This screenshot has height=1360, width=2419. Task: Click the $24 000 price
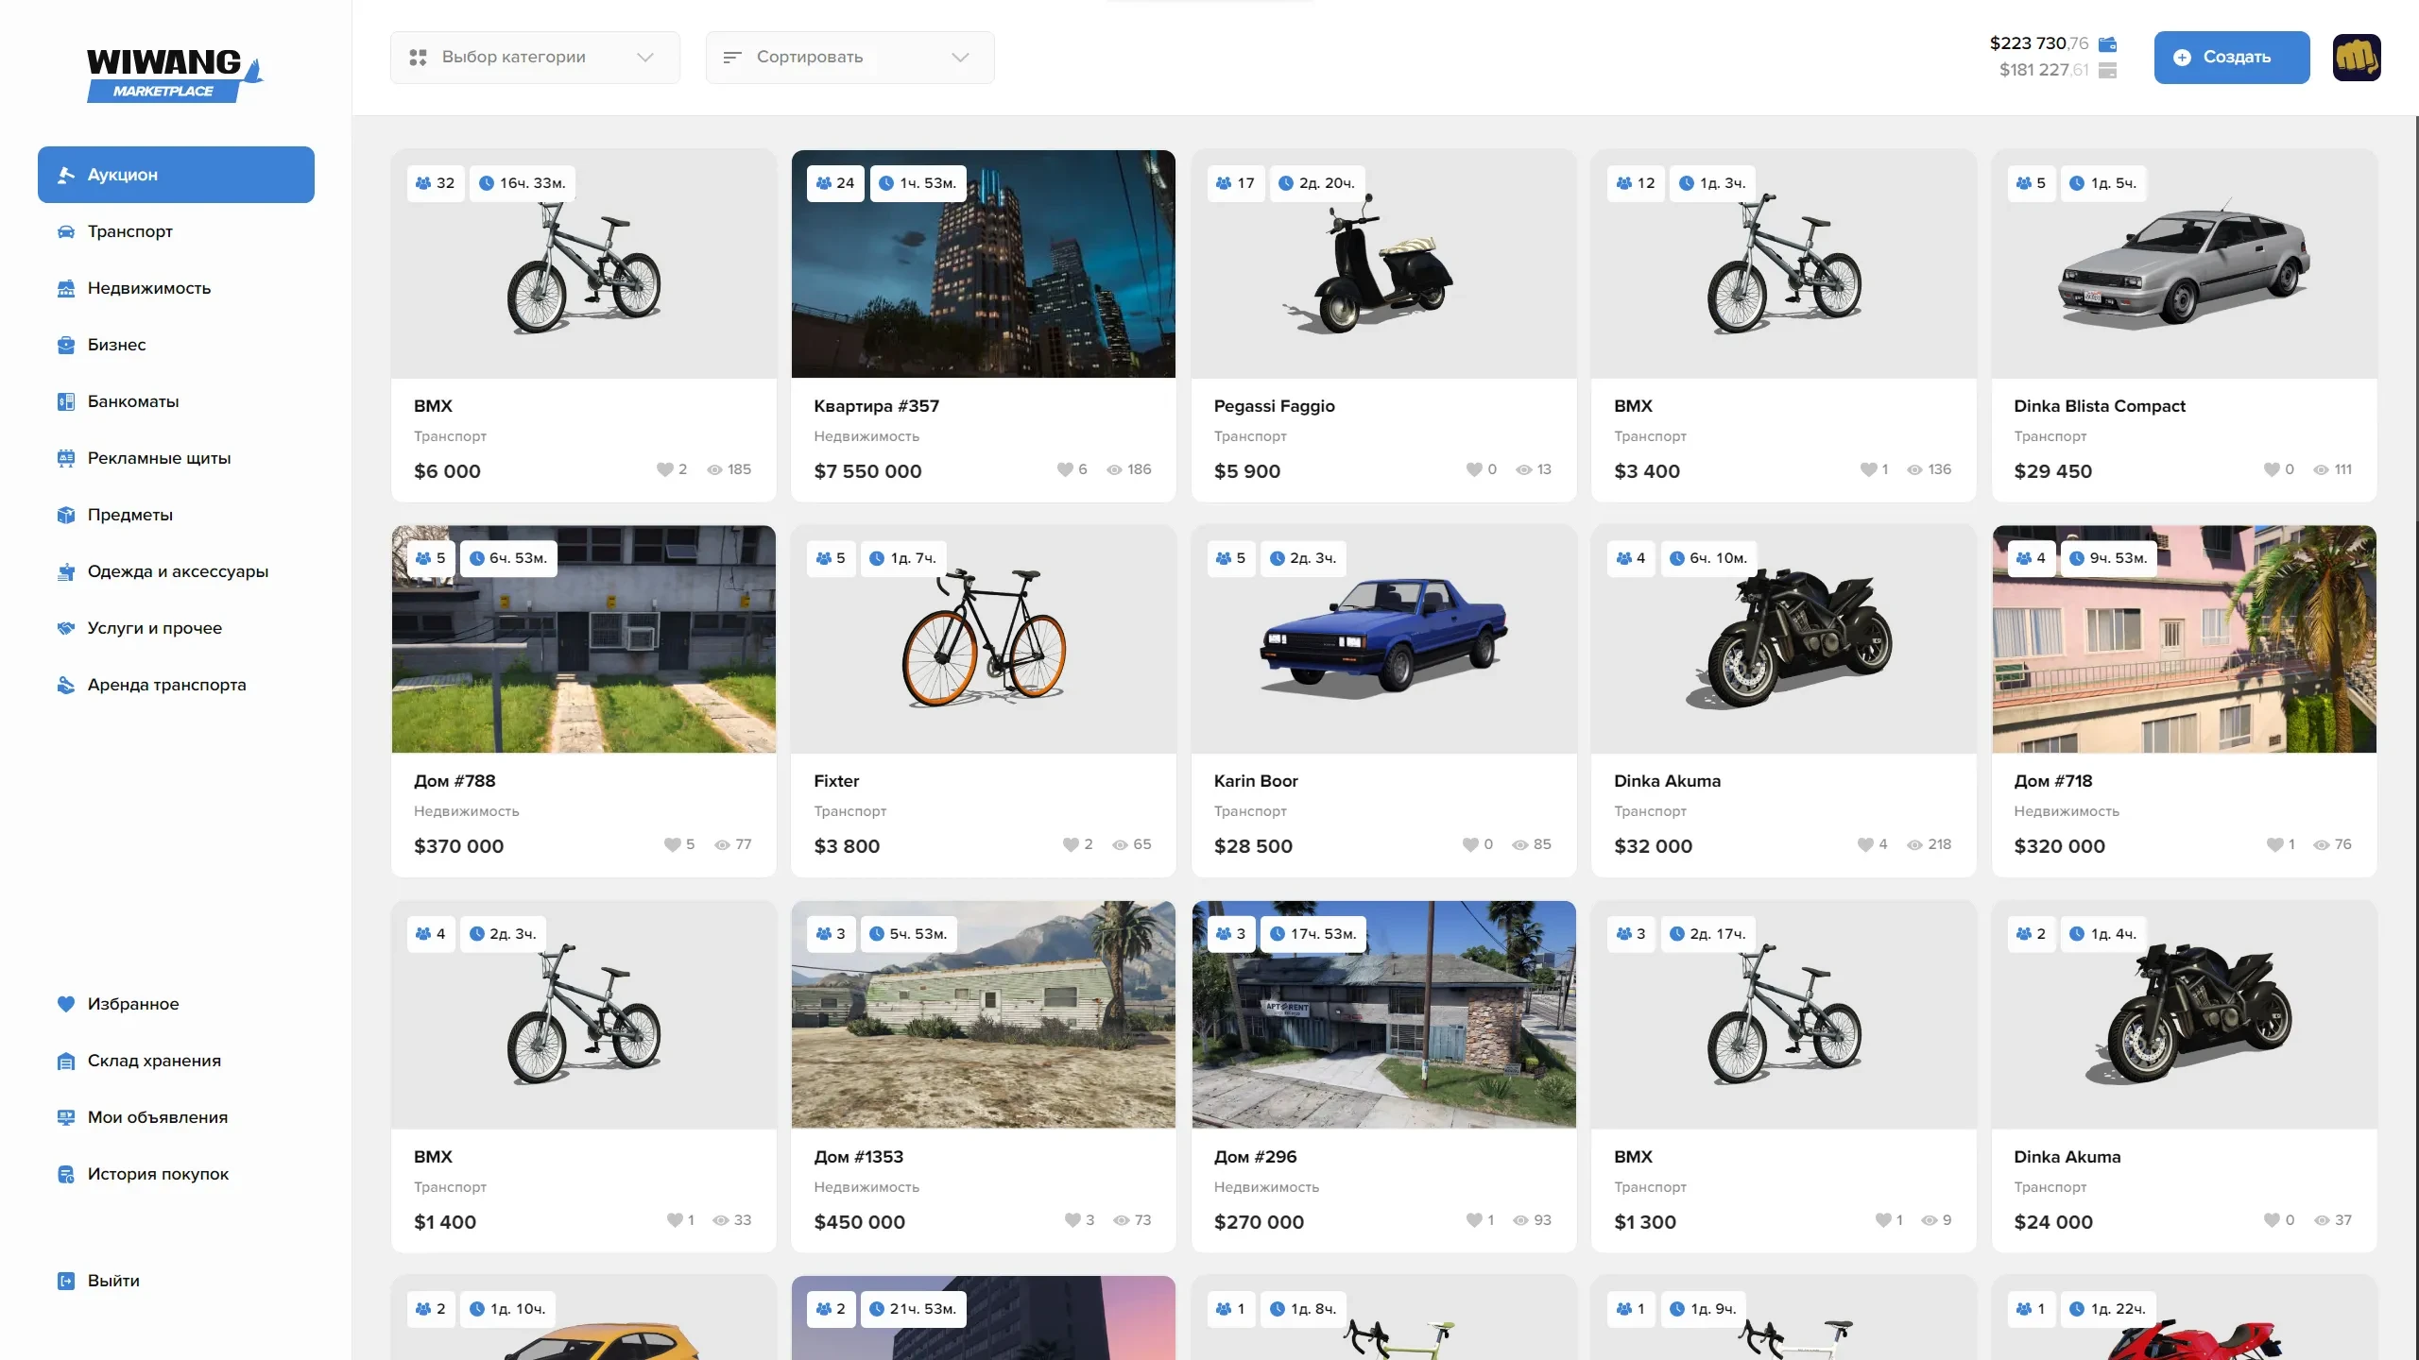click(x=2053, y=1222)
